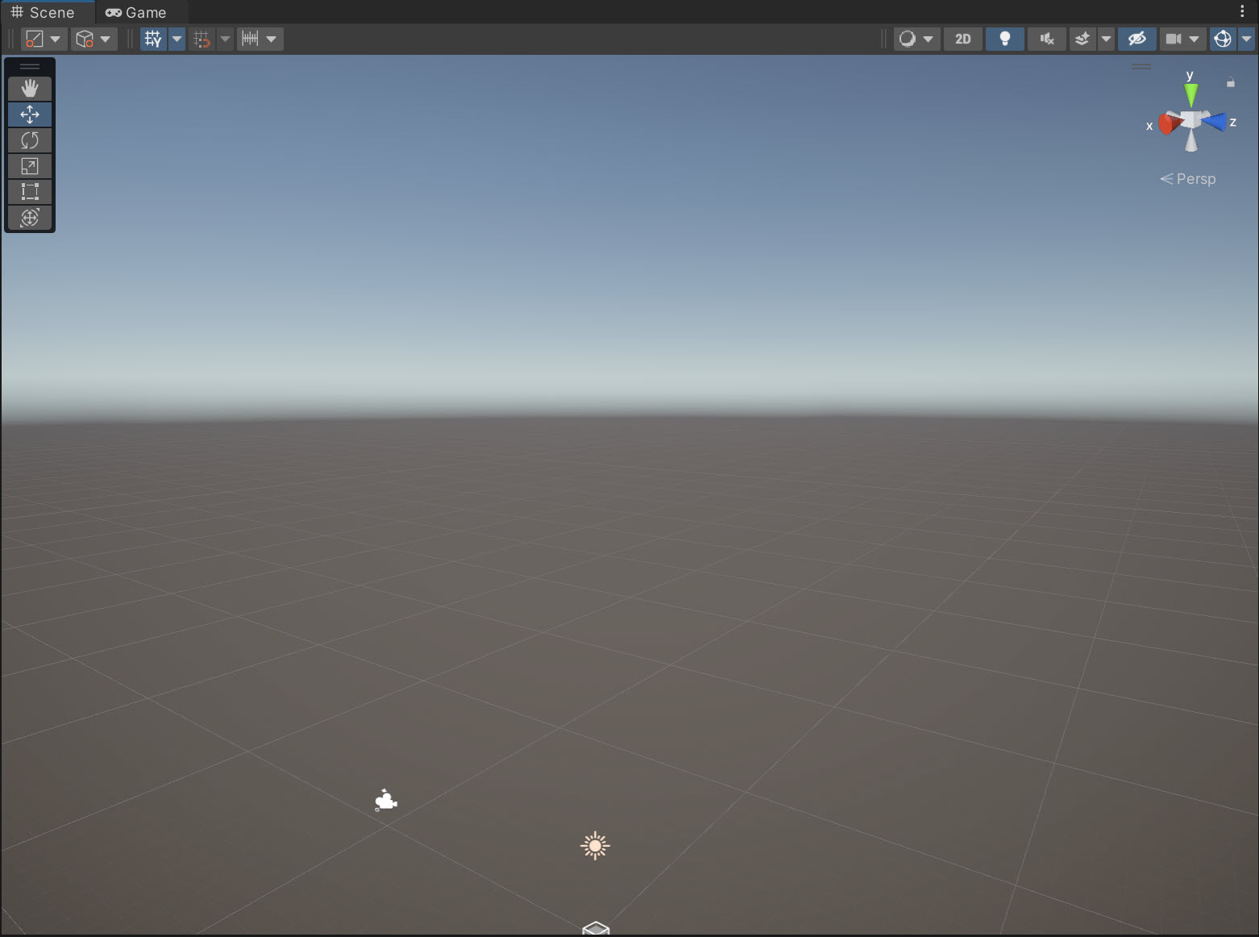The height and width of the screenshot is (937, 1259).
Task: Toggle hidden objects visibility eye icon
Action: coord(1137,39)
